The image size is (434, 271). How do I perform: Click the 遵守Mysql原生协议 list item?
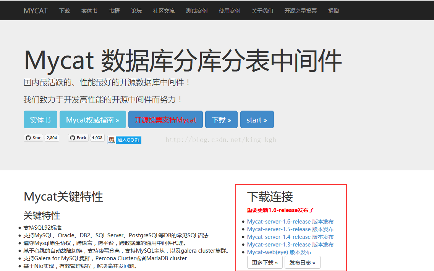(x=106, y=243)
